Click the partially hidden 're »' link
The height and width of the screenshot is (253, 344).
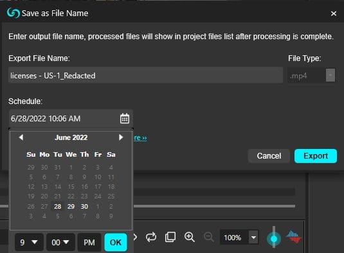point(140,138)
